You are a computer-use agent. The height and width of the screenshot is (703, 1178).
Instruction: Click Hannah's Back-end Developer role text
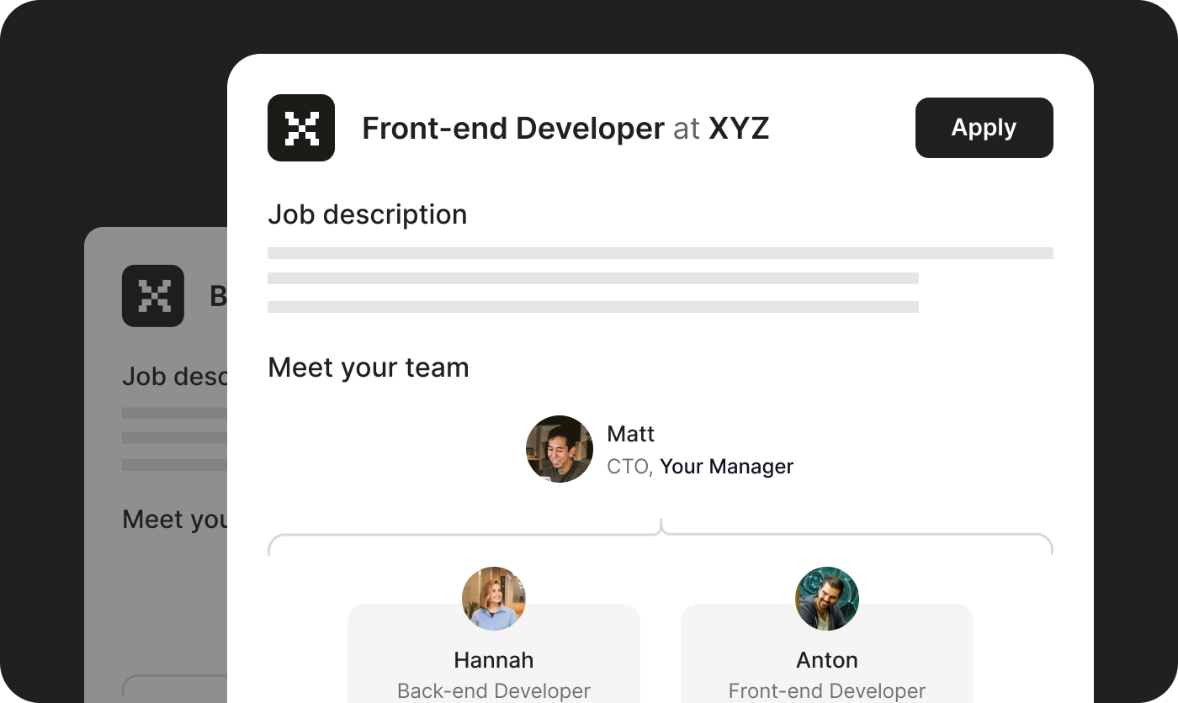coord(494,691)
